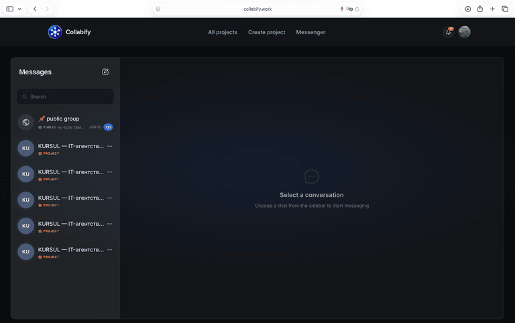Click the collabify.work address bar

click(x=257, y=9)
